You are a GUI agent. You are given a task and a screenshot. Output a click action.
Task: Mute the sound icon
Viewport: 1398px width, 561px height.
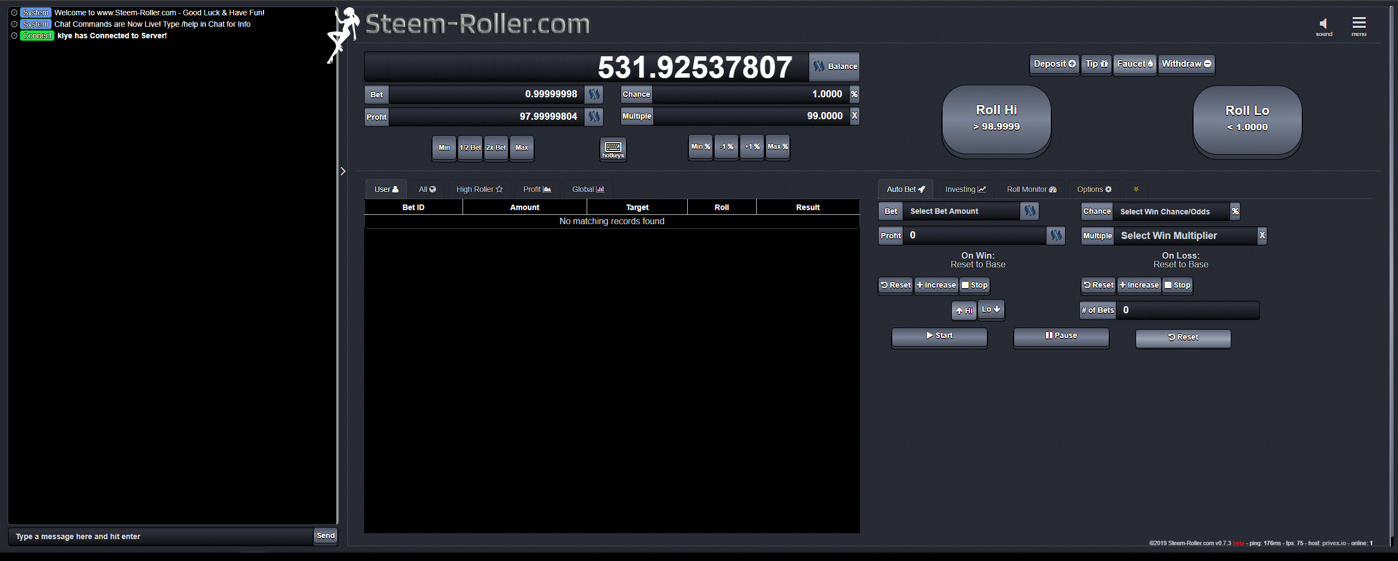point(1323,24)
